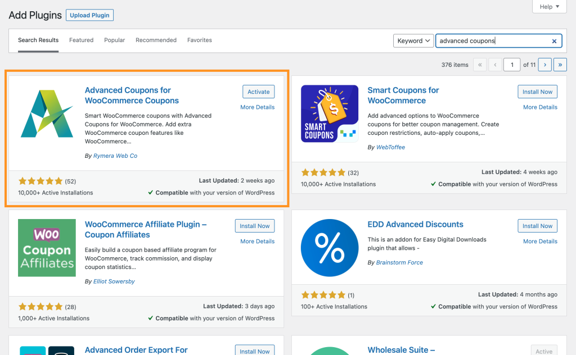
Task: Open More Details for WooCommerce Affiliate Plugin
Action: [257, 242]
